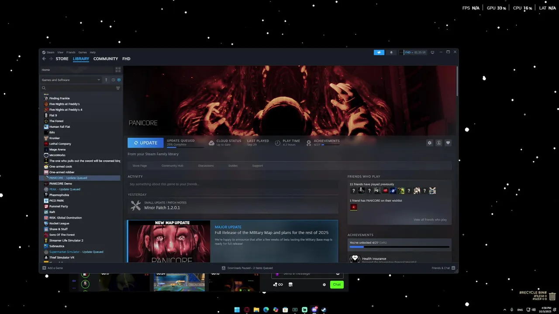Screen dimensions: 559x314
Task: Open the FHD profile tab
Action: (126, 59)
